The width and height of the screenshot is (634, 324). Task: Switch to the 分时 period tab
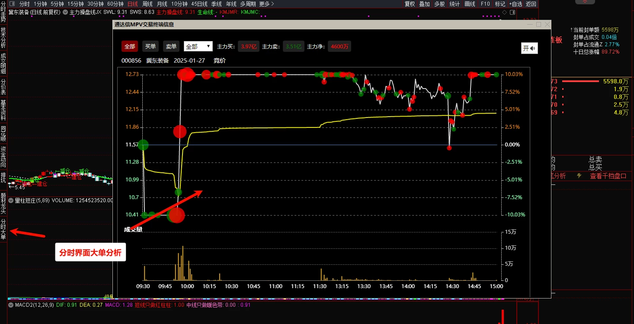point(25,4)
